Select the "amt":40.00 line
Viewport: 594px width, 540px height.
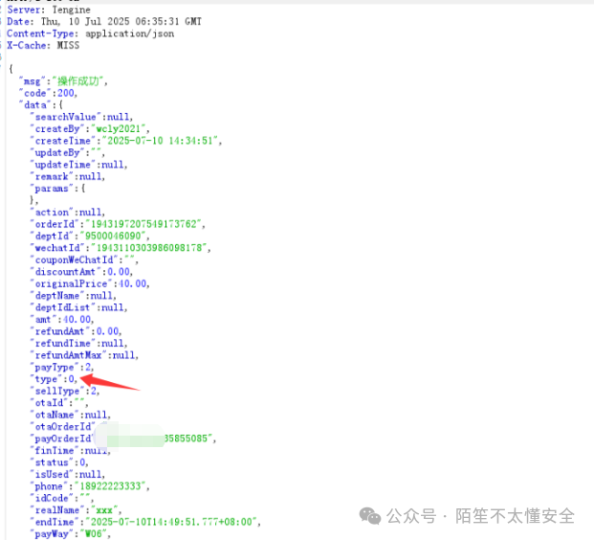(62, 320)
